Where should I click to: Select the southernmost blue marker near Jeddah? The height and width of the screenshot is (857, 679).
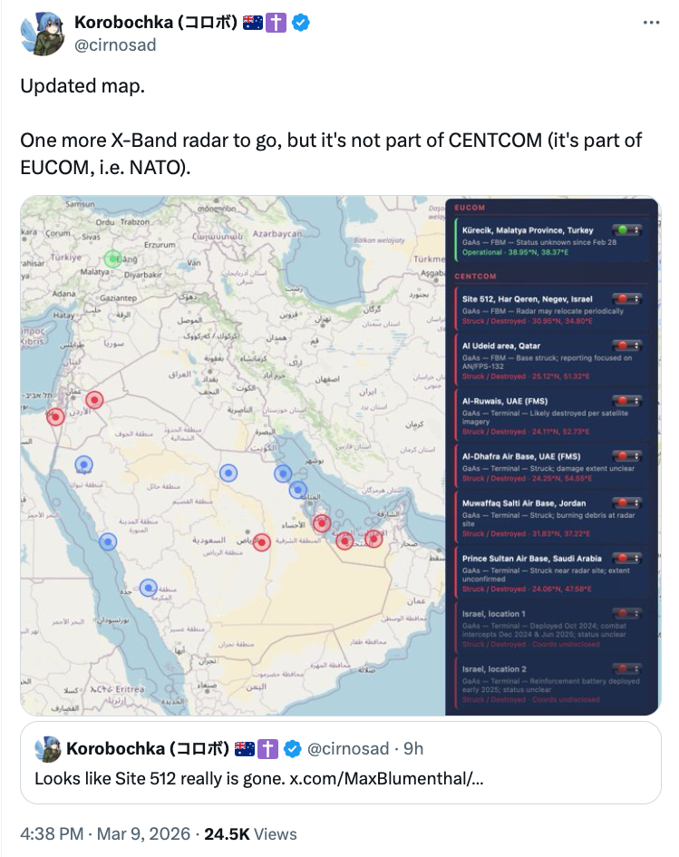tap(148, 588)
